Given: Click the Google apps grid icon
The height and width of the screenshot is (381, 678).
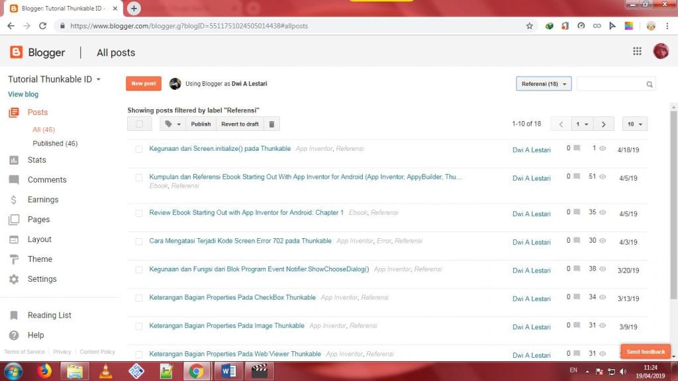Looking at the screenshot, I should (637, 52).
